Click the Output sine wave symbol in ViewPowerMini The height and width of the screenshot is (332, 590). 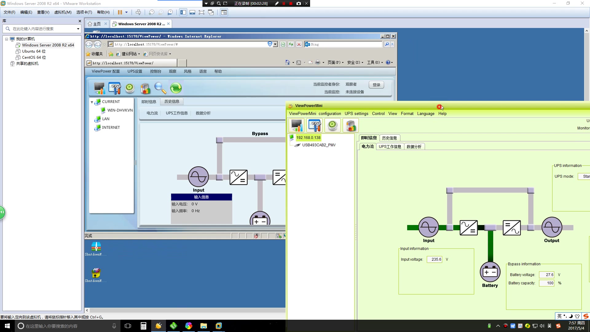tap(552, 227)
